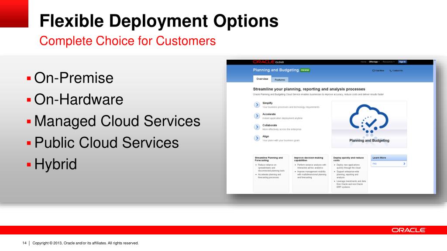Click the 'Improve decision-making capabilities' card

click(310, 173)
